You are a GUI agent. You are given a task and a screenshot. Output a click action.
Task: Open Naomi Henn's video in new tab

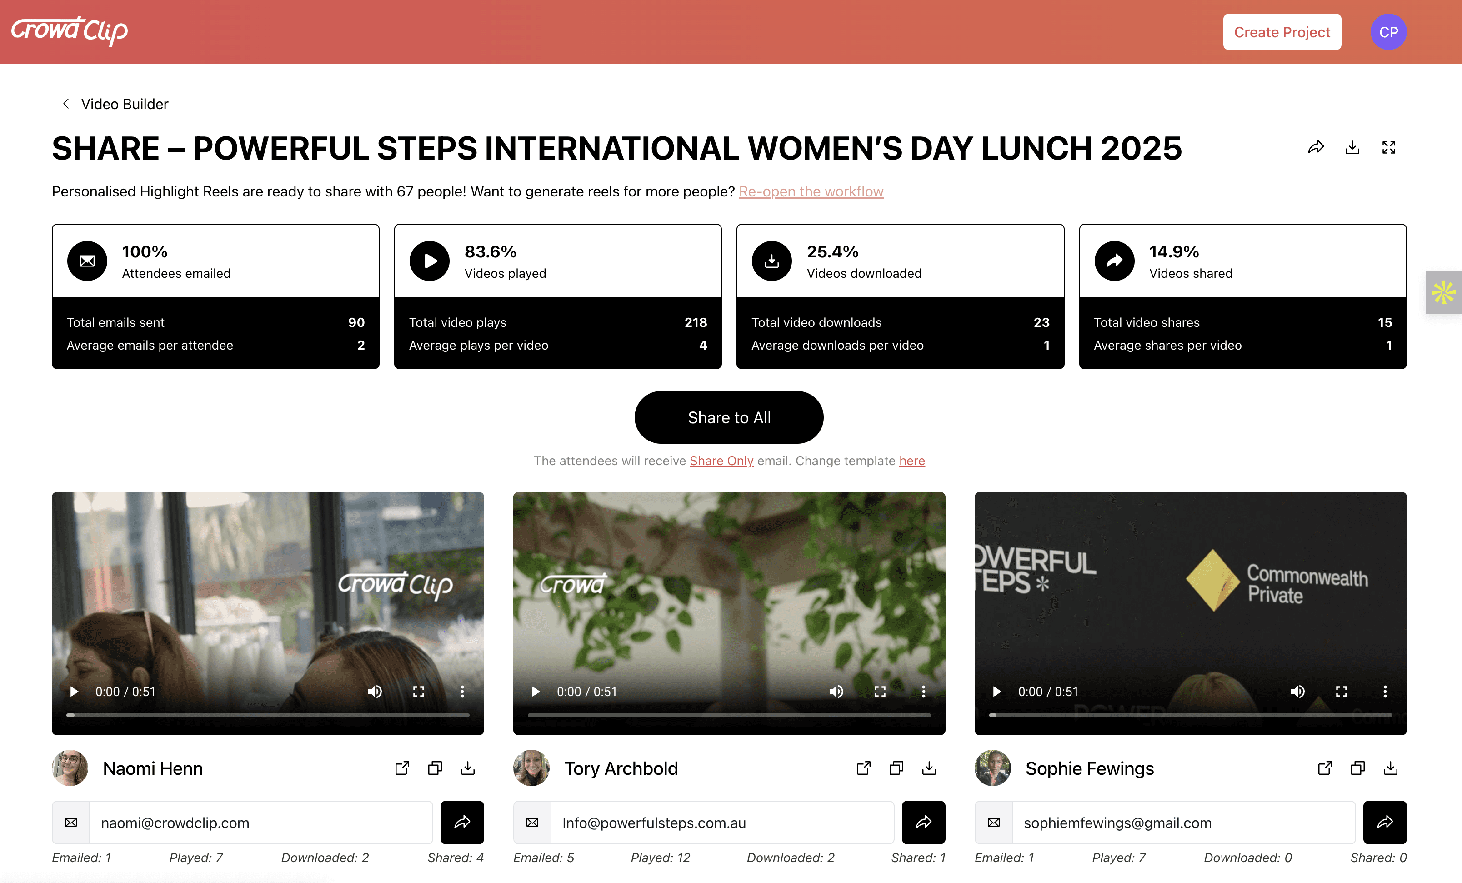(x=402, y=768)
